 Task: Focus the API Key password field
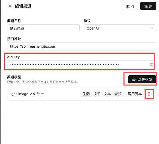[x=82, y=64]
